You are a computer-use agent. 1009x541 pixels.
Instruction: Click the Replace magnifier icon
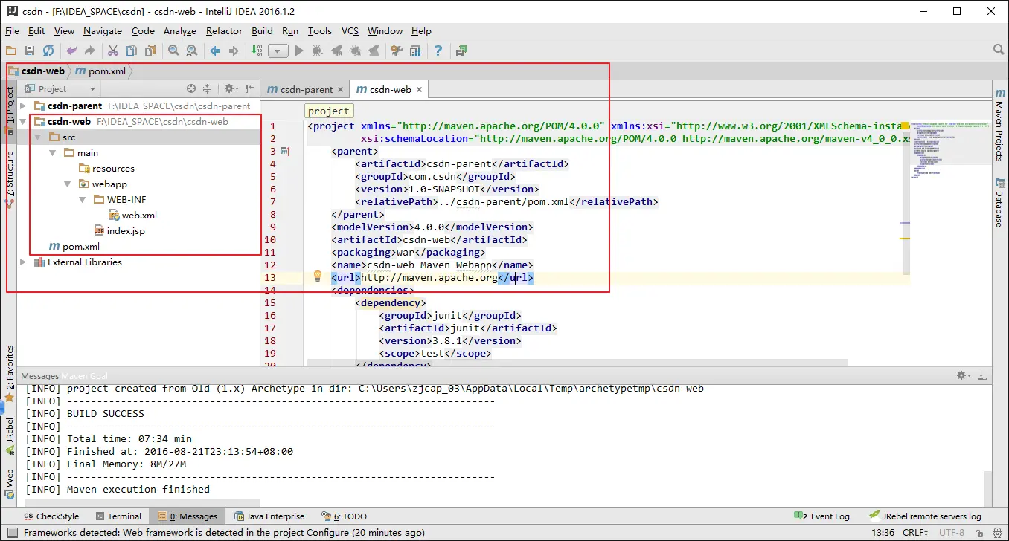[x=192, y=51]
